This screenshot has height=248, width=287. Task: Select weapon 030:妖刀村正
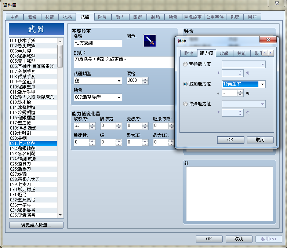point(33,190)
